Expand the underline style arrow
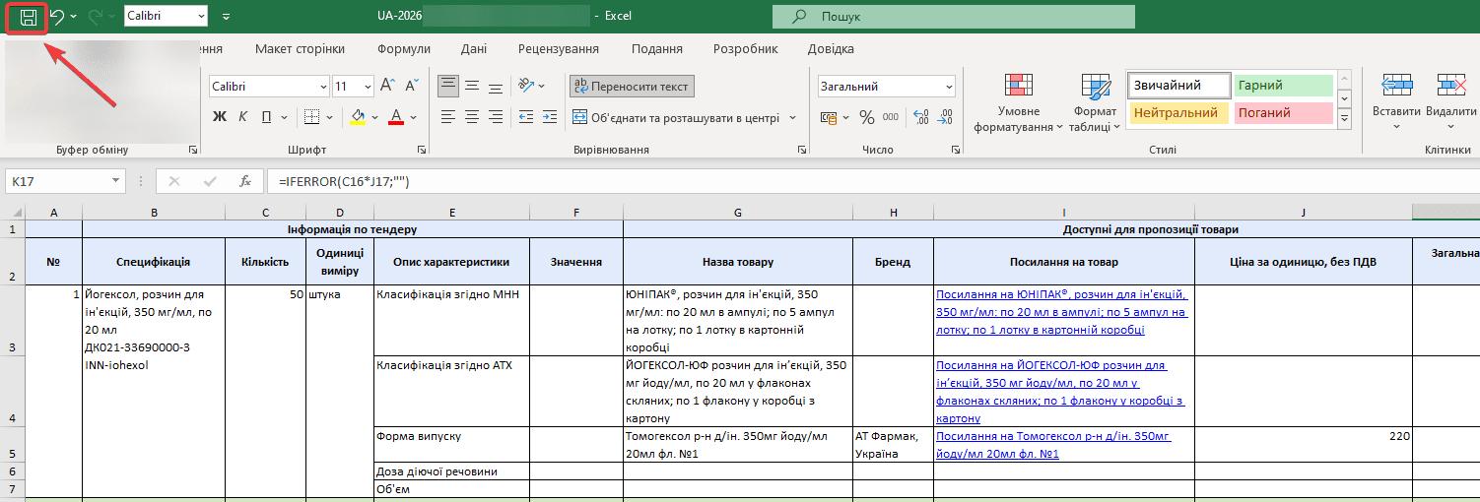This screenshot has height=502, width=1480. [x=283, y=117]
